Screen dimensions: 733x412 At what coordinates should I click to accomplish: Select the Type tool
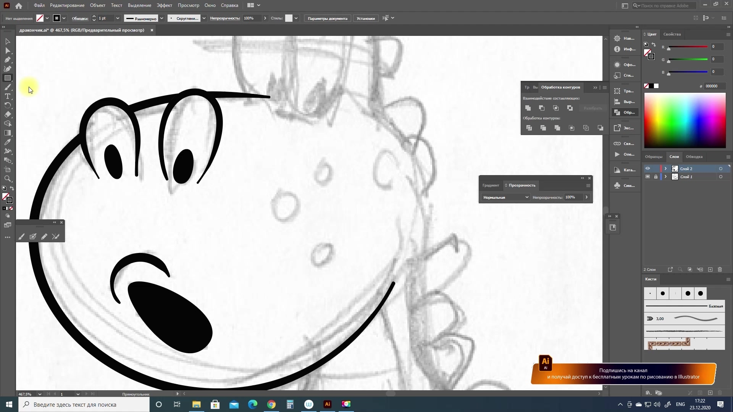(x=8, y=96)
